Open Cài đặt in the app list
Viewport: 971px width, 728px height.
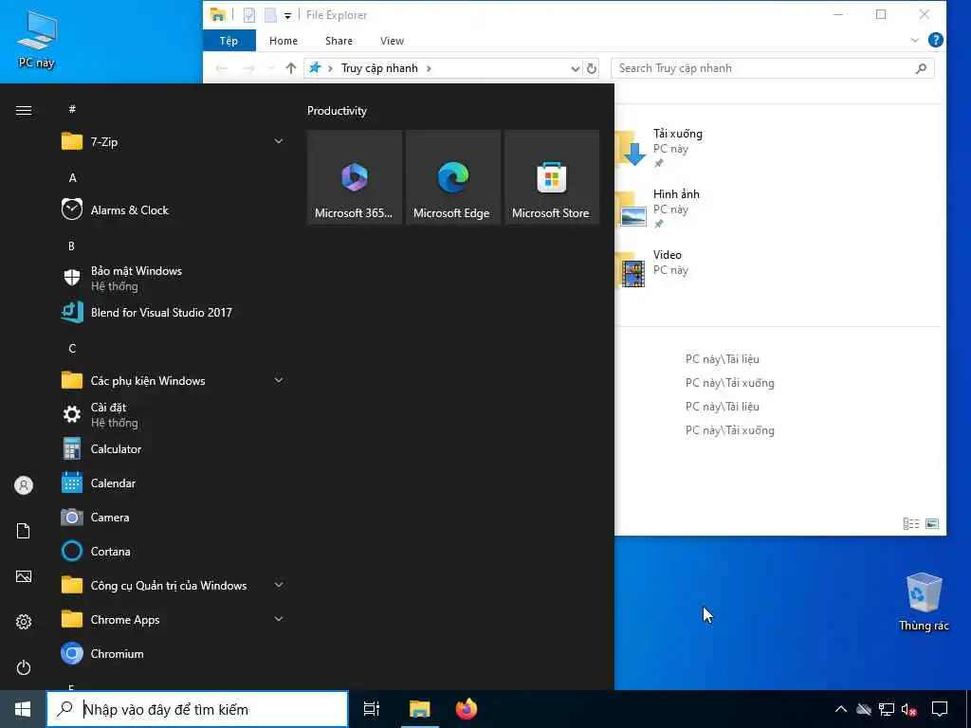pyautogui.click(x=174, y=415)
